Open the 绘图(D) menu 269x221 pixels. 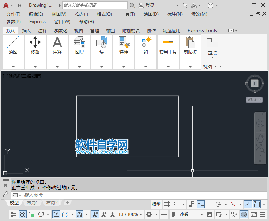(x=151, y=14)
